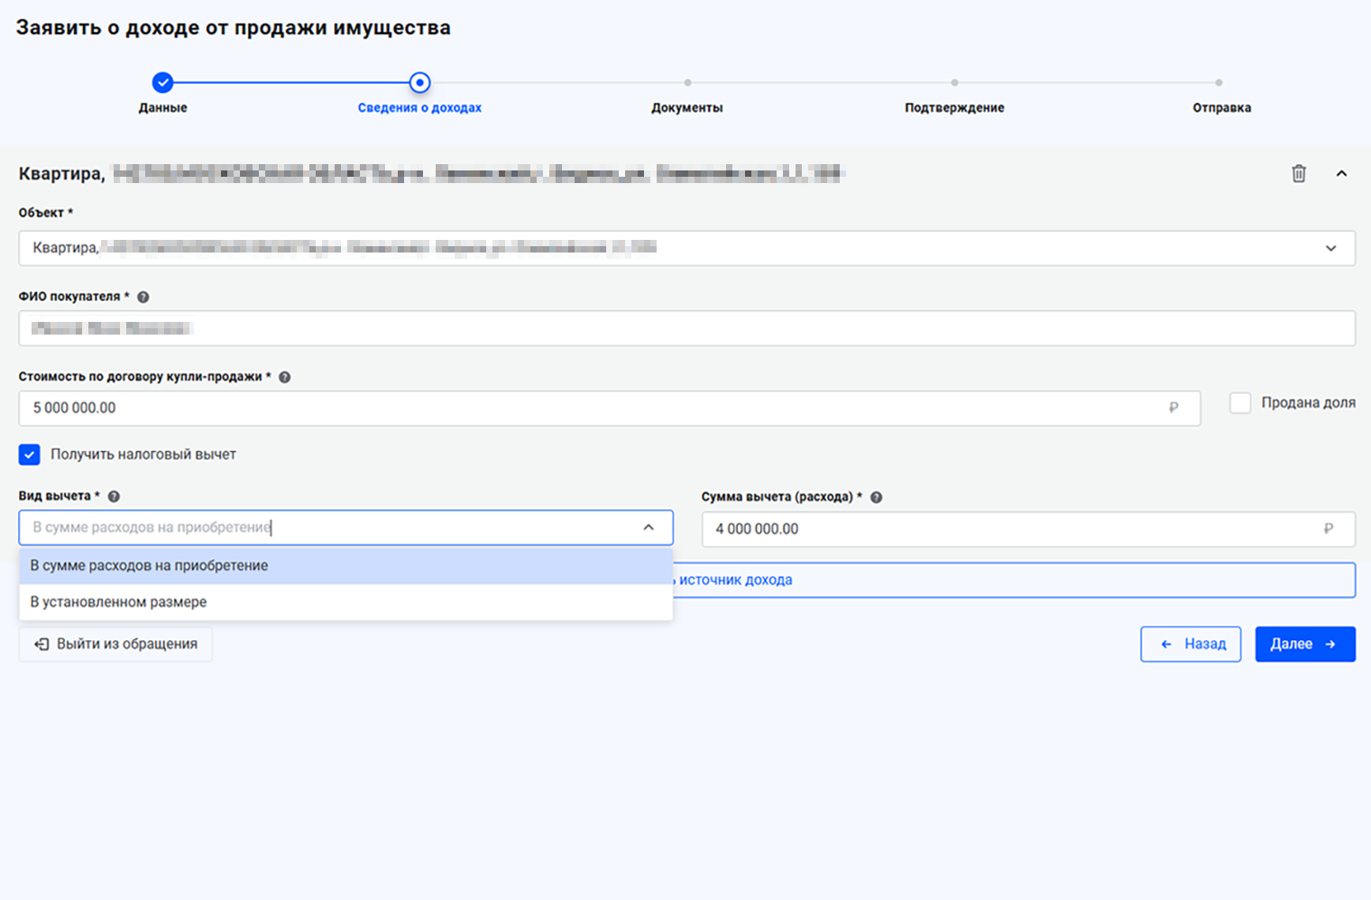Show help for Сумма вычета (расхода)

[876, 497]
